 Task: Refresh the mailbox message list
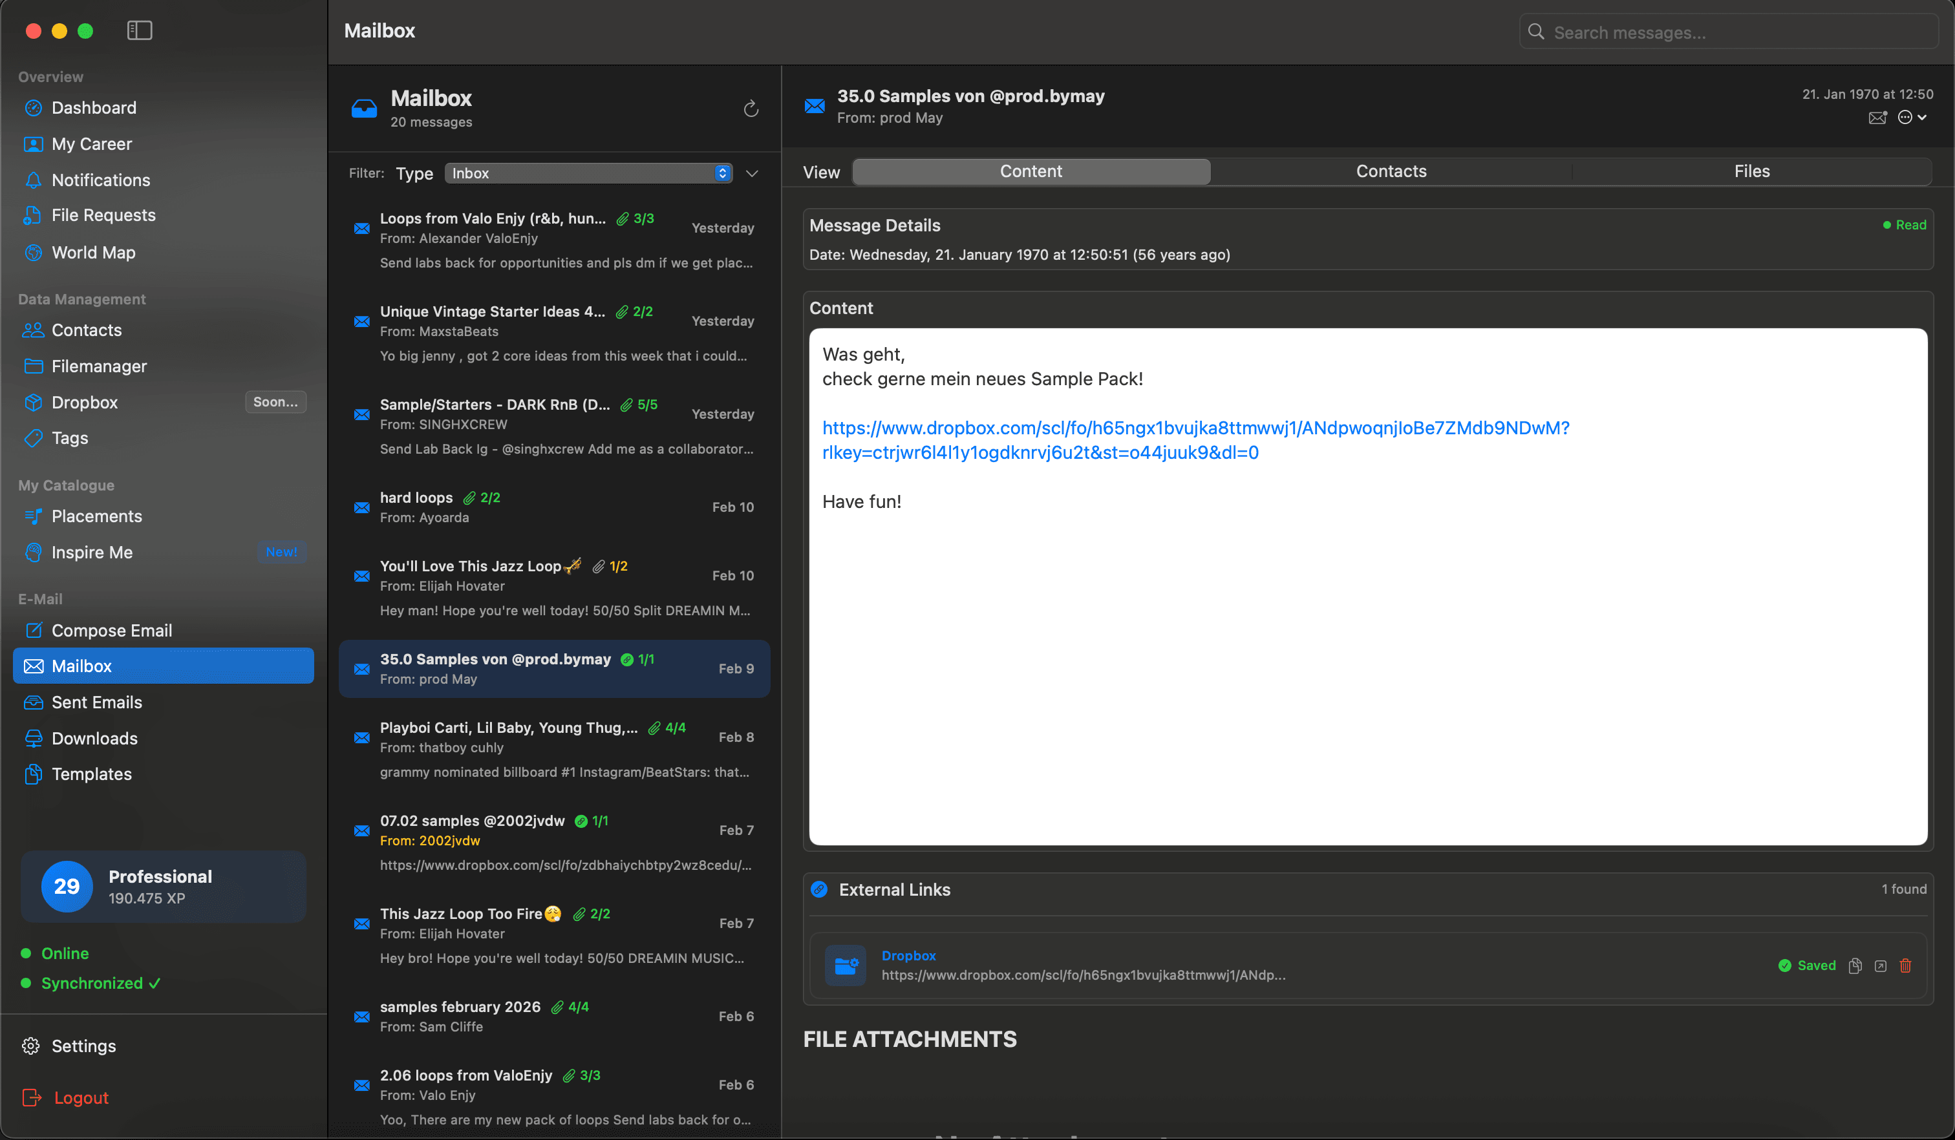click(750, 109)
